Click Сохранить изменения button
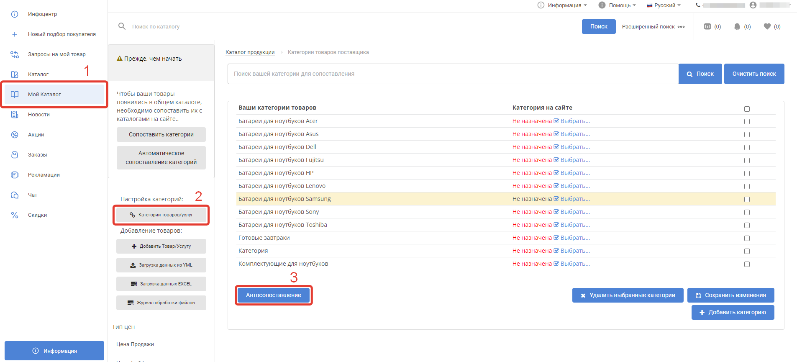The width and height of the screenshot is (797, 362). [x=730, y=295]
